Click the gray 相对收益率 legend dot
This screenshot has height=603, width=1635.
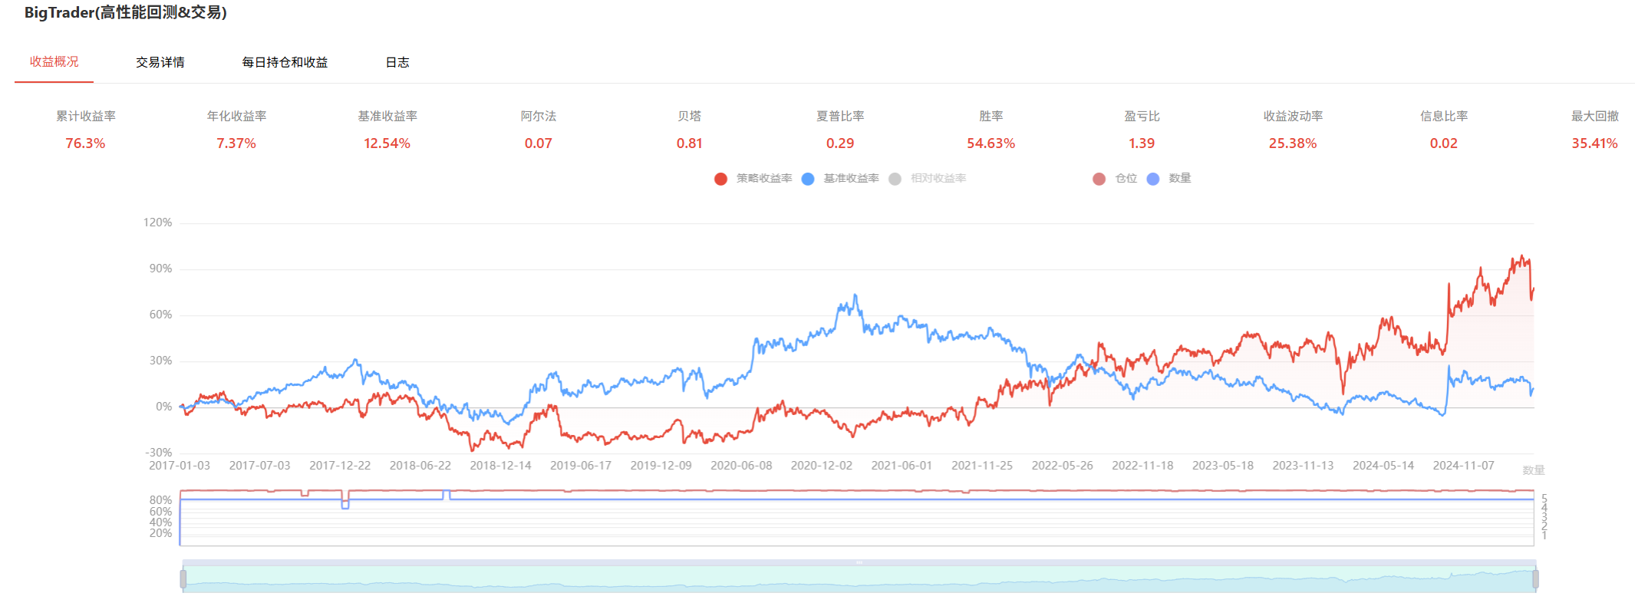(x=895, y=179)
